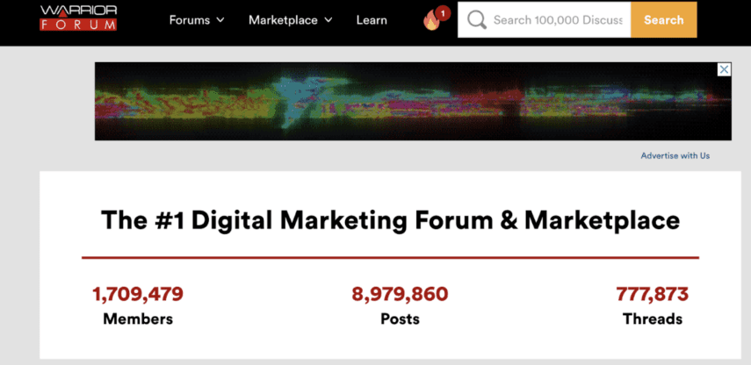Click the Warrior Forum logo
The width and height of the screenshot is (751, 365).
tap(78, 18)
